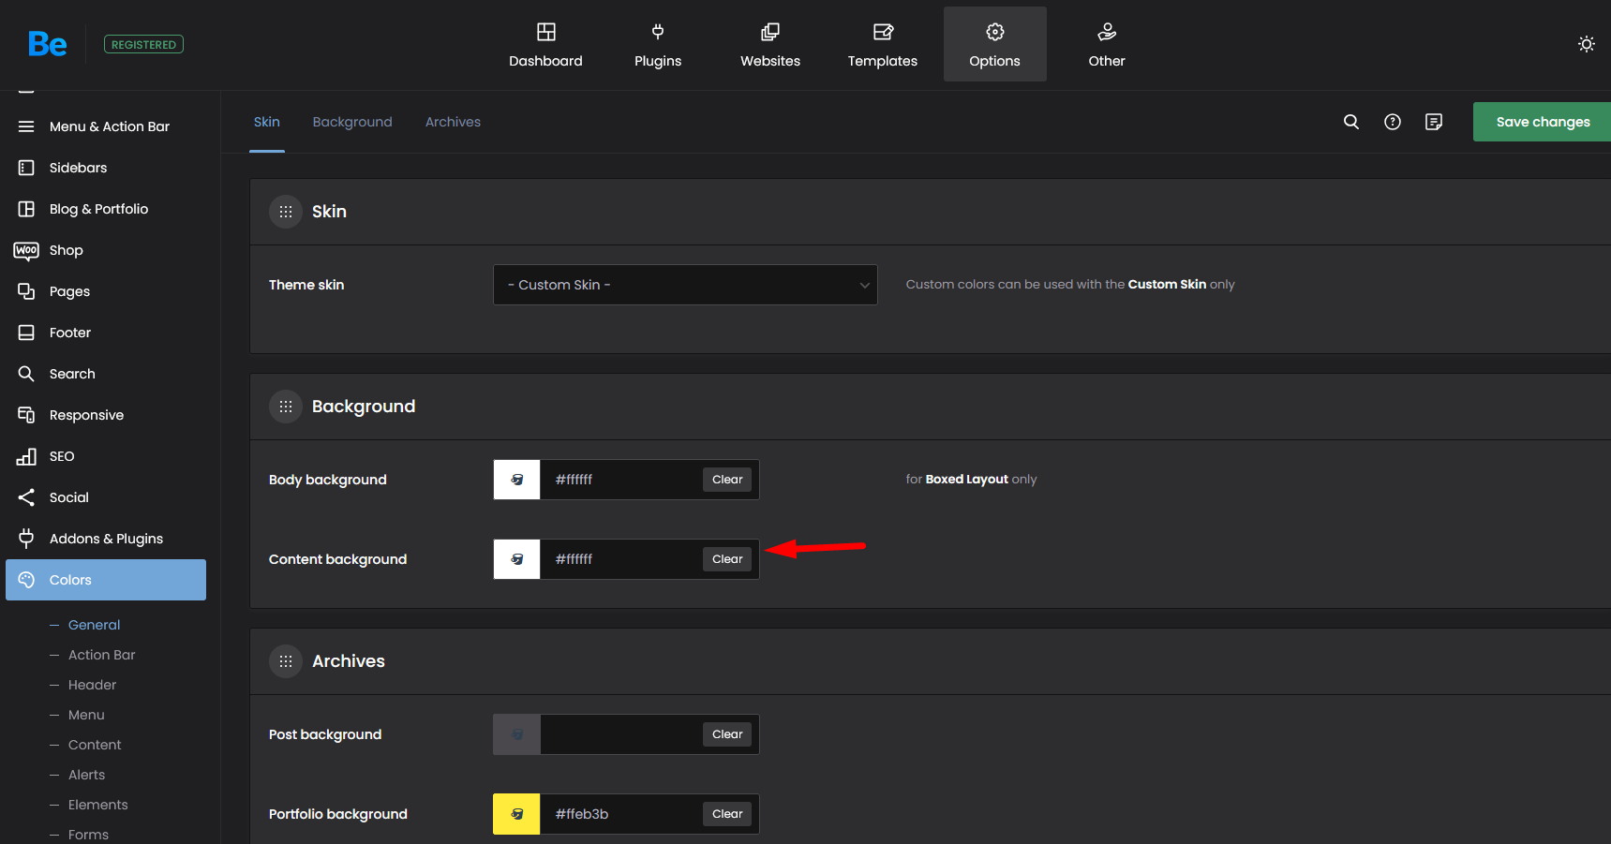Select Forms under Colors

88,834
